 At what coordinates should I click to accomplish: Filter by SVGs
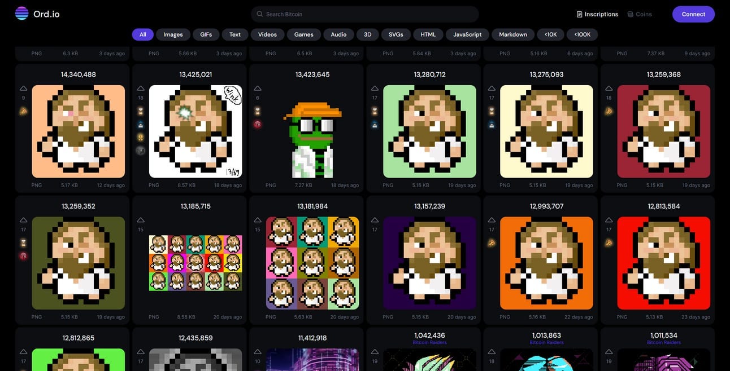[x=396, y=34]
